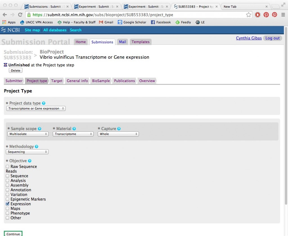Viewport: 288px width, 236px height.
Task: Click the Capture field help icon
Action: tap(119, 129)
